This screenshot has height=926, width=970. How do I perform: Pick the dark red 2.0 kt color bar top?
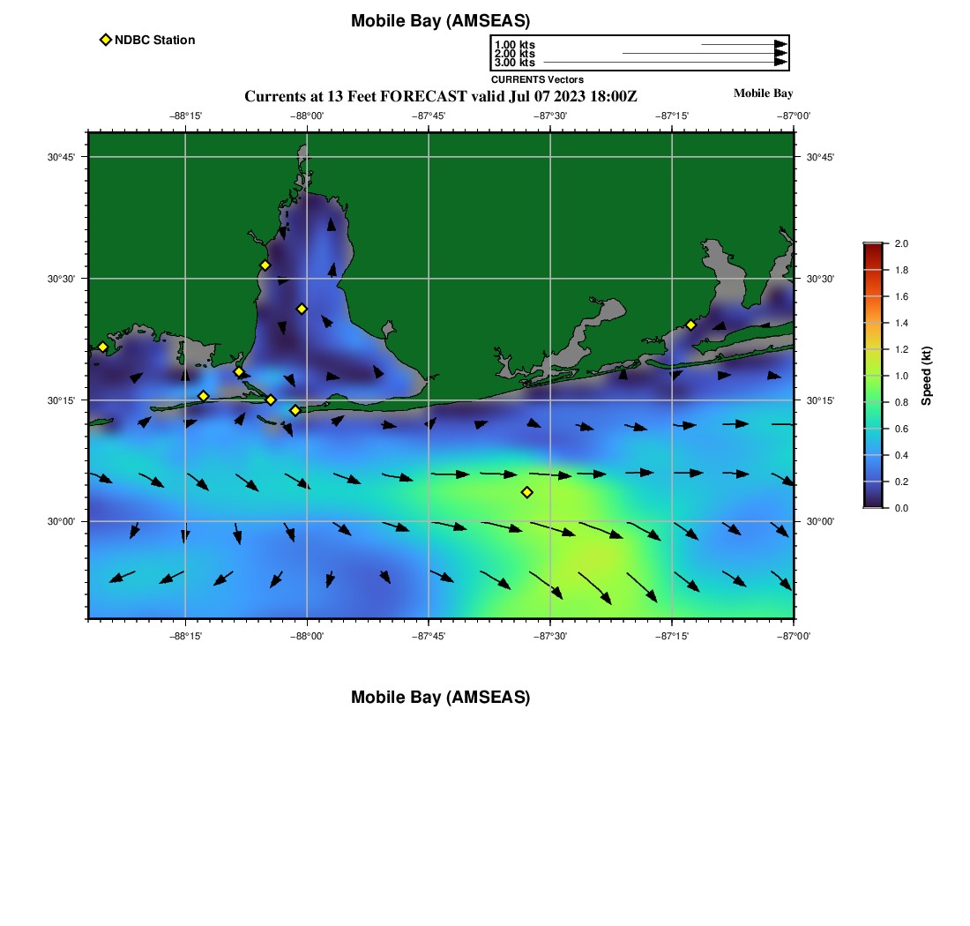[x=872, y=246]
